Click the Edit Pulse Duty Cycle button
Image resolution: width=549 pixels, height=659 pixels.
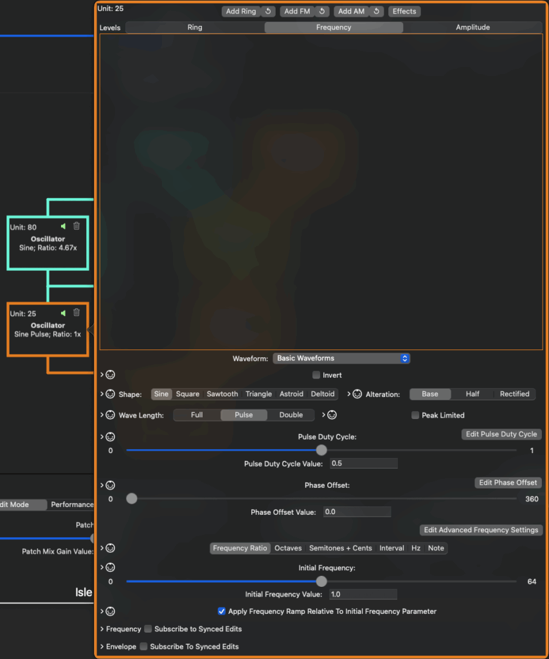501,434
